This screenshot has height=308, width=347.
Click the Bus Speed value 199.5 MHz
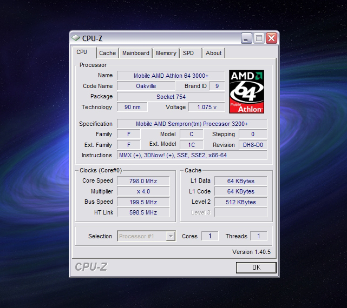[x=143, y=202]
